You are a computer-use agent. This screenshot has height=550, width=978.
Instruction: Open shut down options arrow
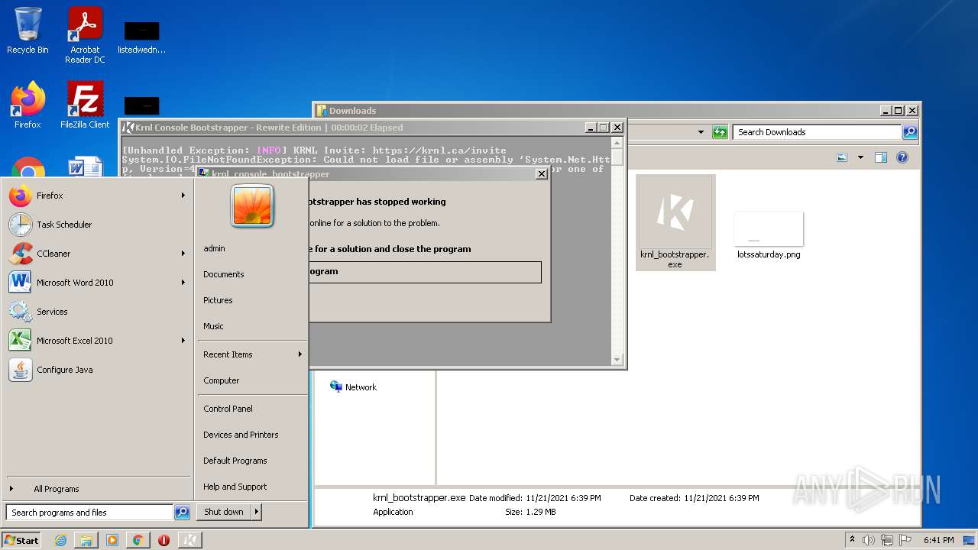257,512
